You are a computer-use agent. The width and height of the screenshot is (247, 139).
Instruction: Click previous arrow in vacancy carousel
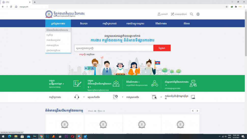tap(193, 111)
